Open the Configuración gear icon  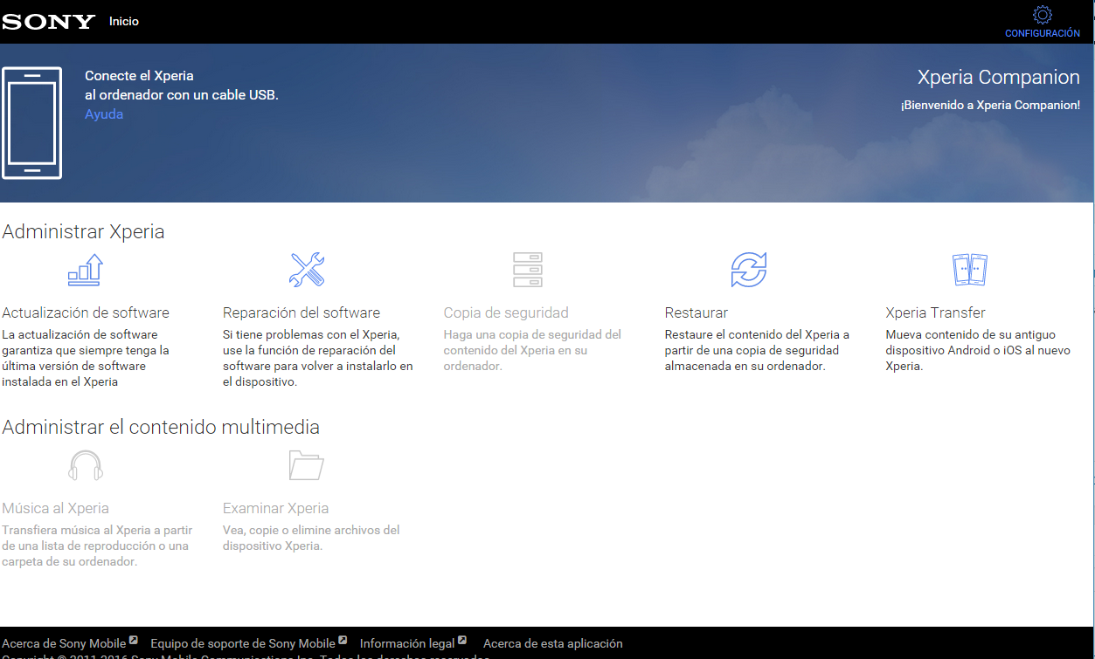(x=1042, y=16)
